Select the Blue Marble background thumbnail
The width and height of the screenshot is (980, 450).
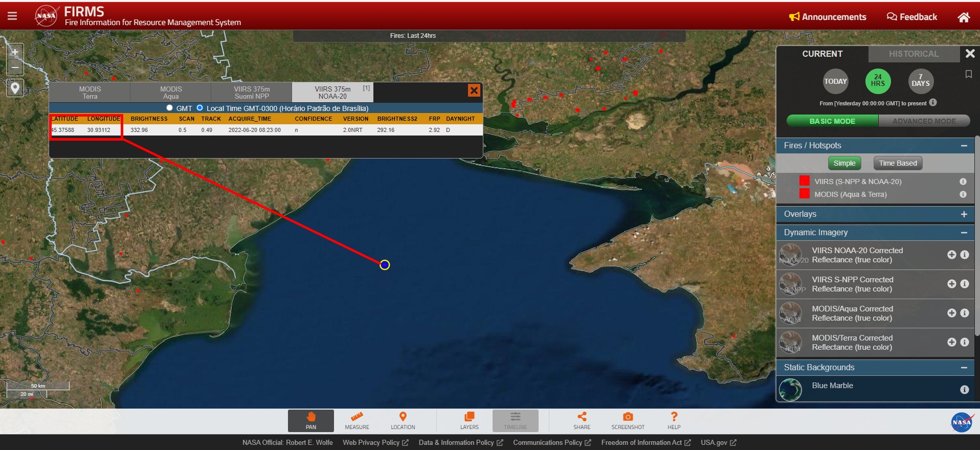[x=790, y=390]
